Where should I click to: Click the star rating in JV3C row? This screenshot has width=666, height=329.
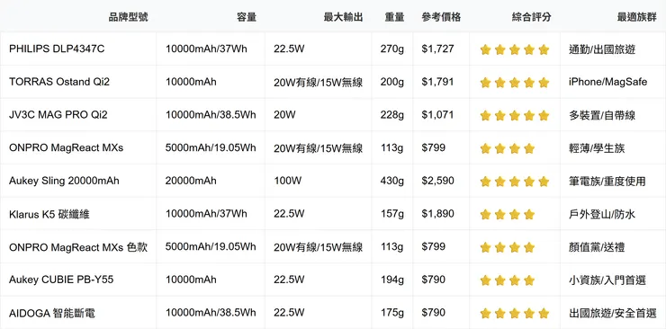(515, 116)
